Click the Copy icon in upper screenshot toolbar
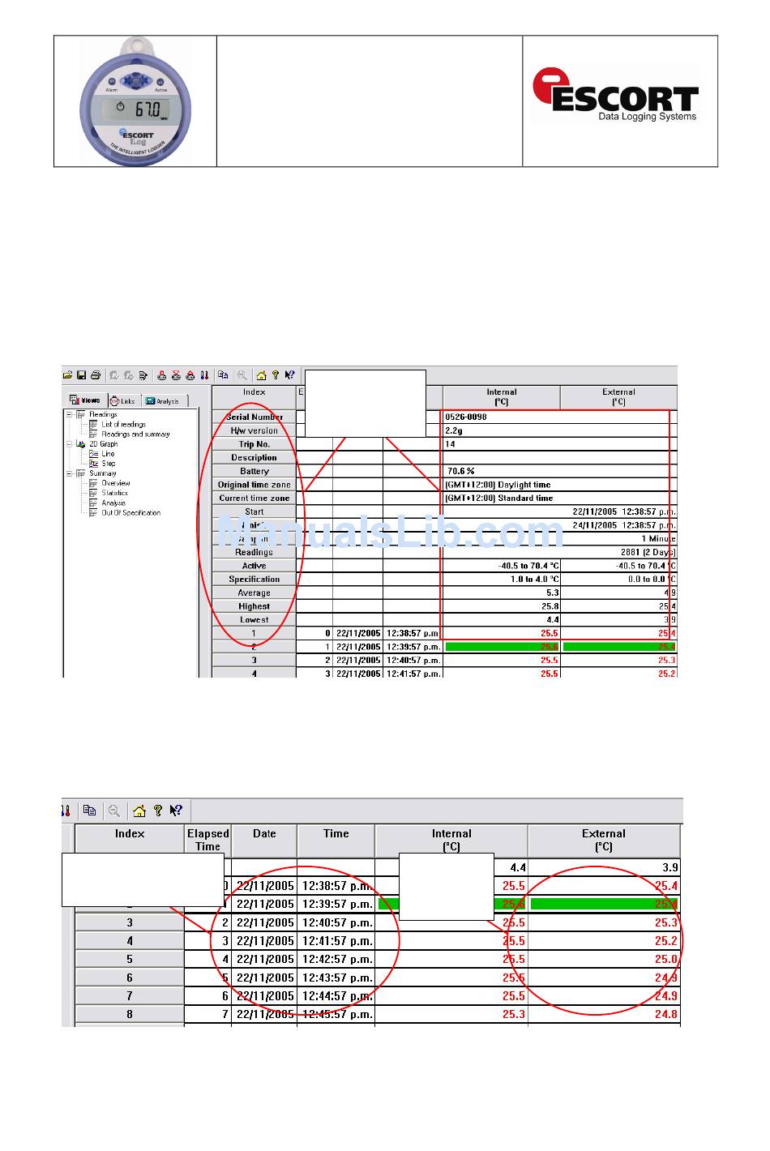Image resolution: width=770 pixels, height=1151 pixels. 223,375
